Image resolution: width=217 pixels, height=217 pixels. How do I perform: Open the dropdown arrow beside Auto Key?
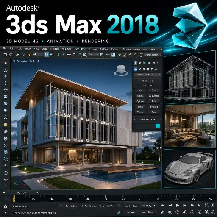(155, 206)
